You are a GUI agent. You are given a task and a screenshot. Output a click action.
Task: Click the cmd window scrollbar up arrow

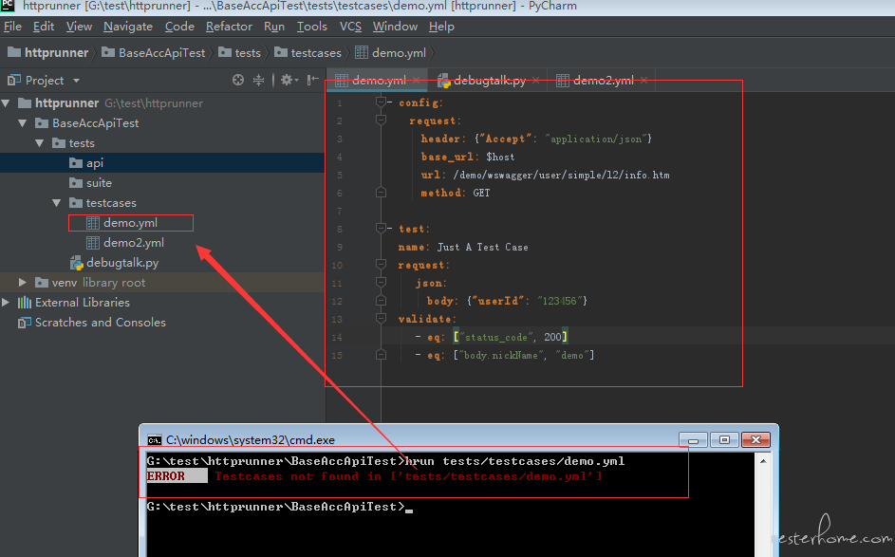tap(763, 460)
